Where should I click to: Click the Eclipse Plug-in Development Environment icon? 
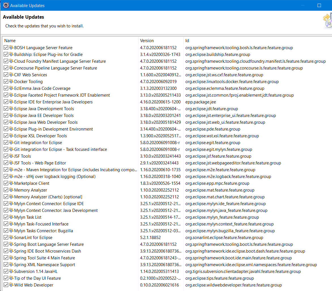click(11, 129)
